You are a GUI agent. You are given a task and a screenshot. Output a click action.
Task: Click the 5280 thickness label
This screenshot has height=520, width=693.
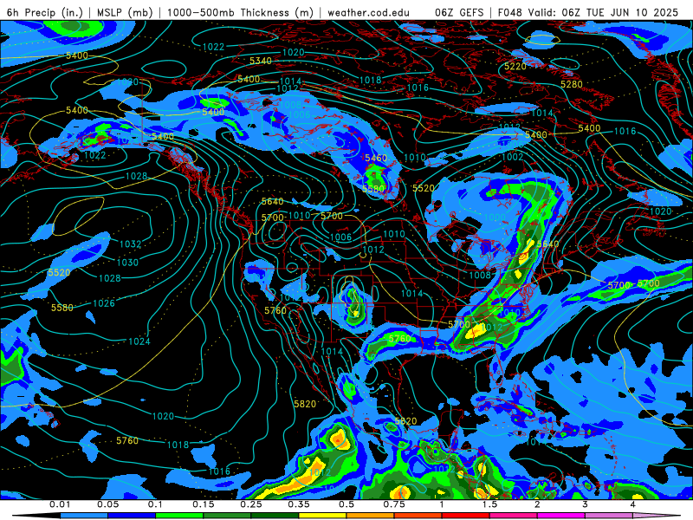tap(572, 84)
